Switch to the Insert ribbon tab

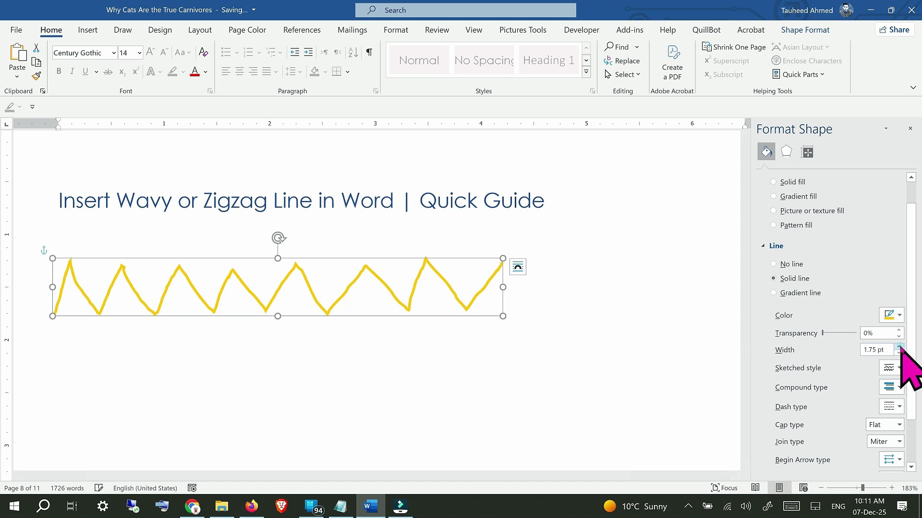tap(87, 30)
